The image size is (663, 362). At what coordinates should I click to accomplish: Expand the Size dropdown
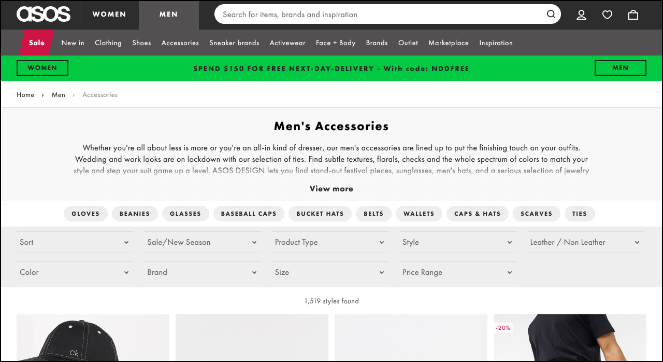(x=330, y=272)
